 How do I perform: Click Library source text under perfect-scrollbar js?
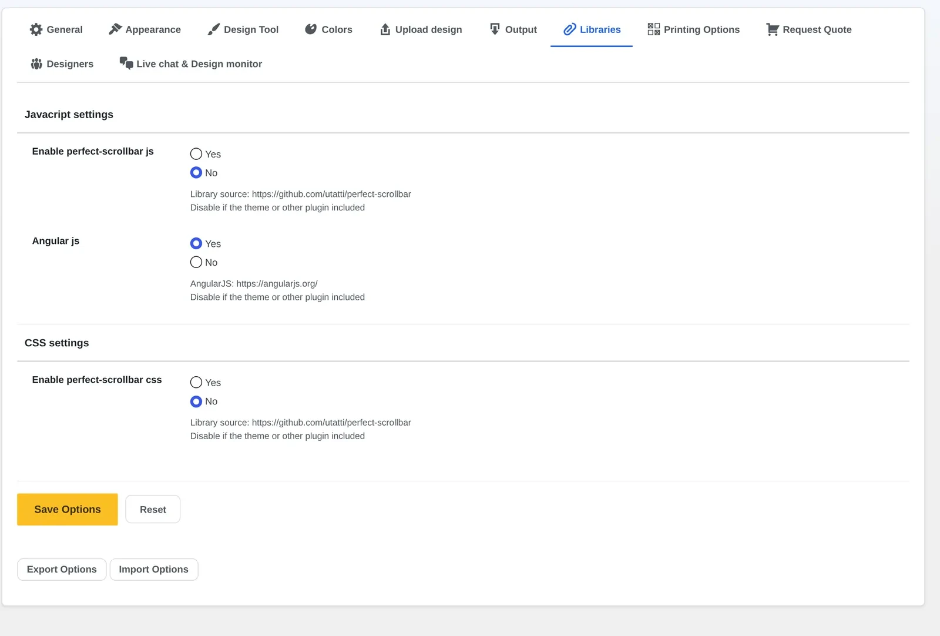[x=301, y=195]
